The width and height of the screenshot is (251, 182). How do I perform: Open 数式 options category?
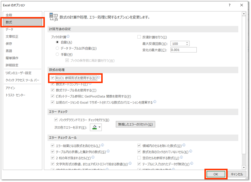pyautogui.click(x=23, y=22)
